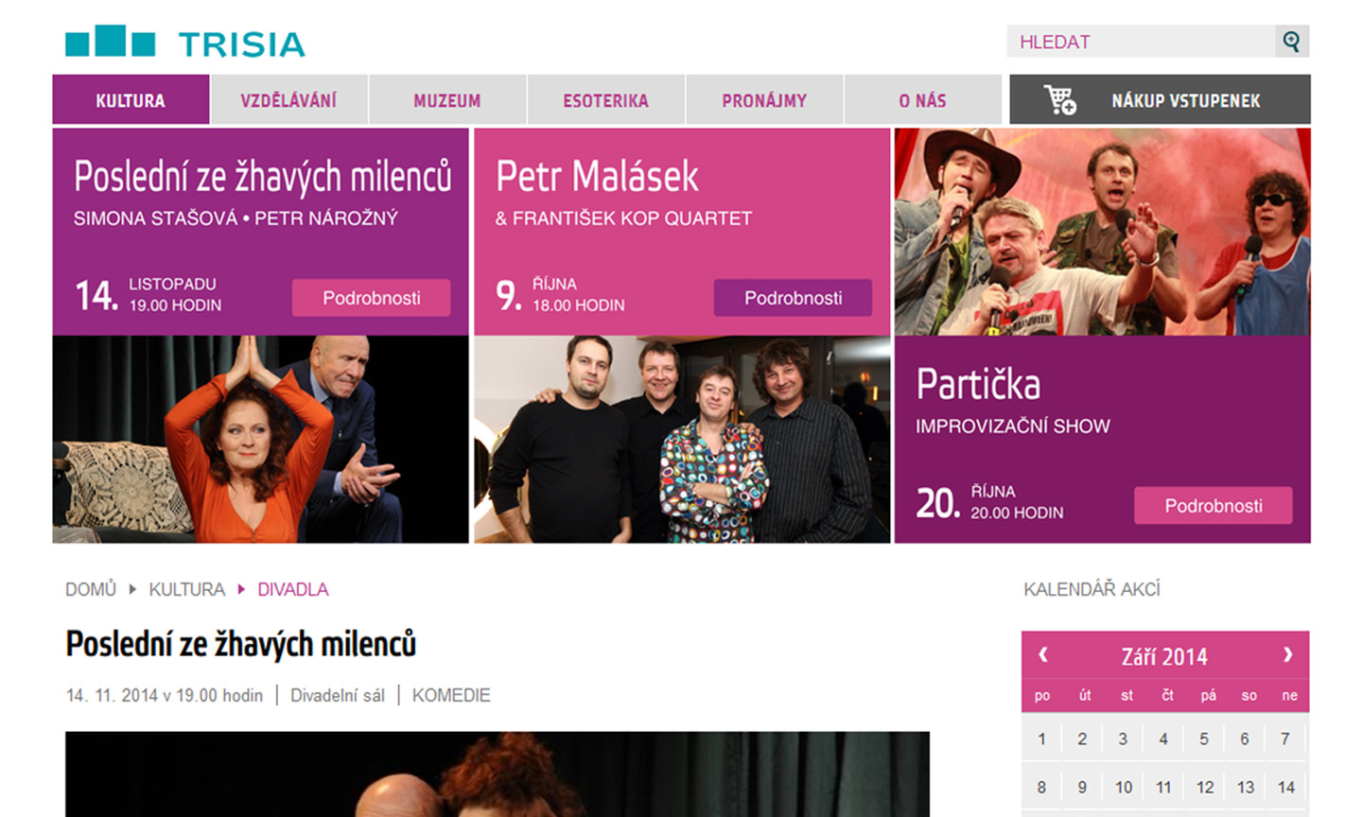Click the Nákup vstupenek button
Image resolution: width=1362 pixels, height=817 pixels.
click(x=1160, y=99)
